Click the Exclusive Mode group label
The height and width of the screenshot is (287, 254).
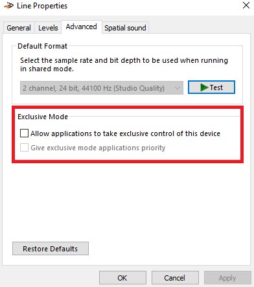click(43, 117)
